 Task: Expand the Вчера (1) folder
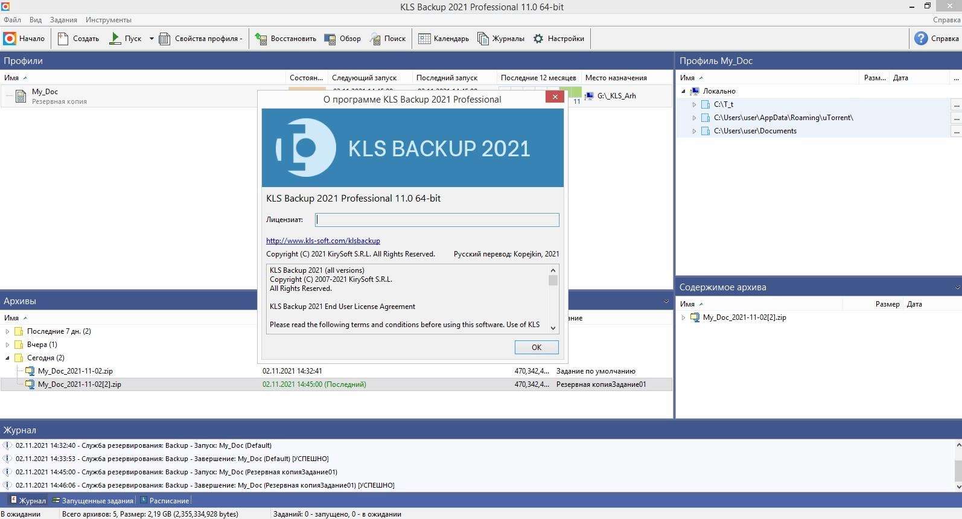click(x=7, y=345)
